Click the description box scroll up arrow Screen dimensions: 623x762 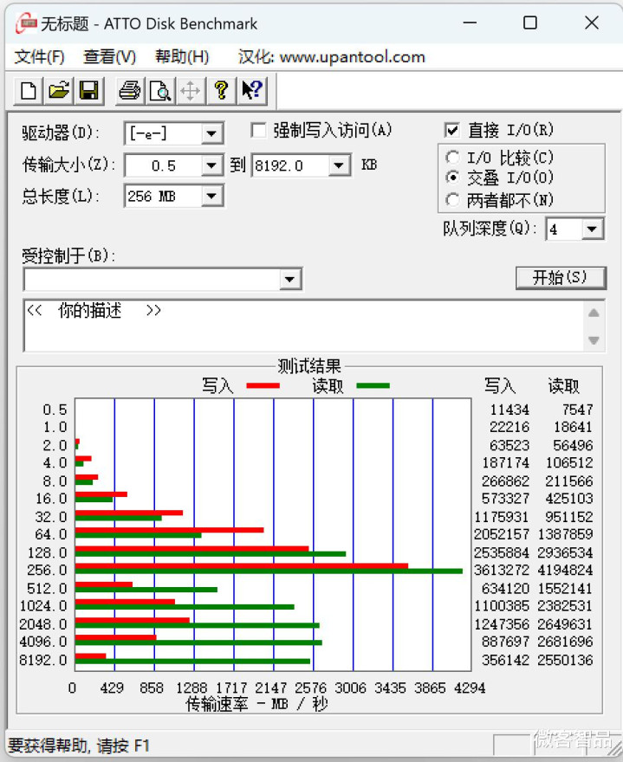pos(594,313)
